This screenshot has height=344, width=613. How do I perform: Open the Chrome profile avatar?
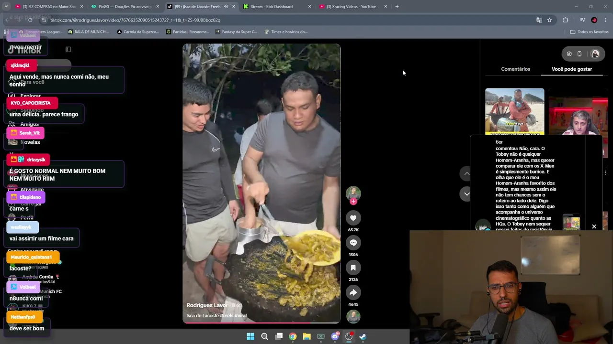tap(594, 20)
